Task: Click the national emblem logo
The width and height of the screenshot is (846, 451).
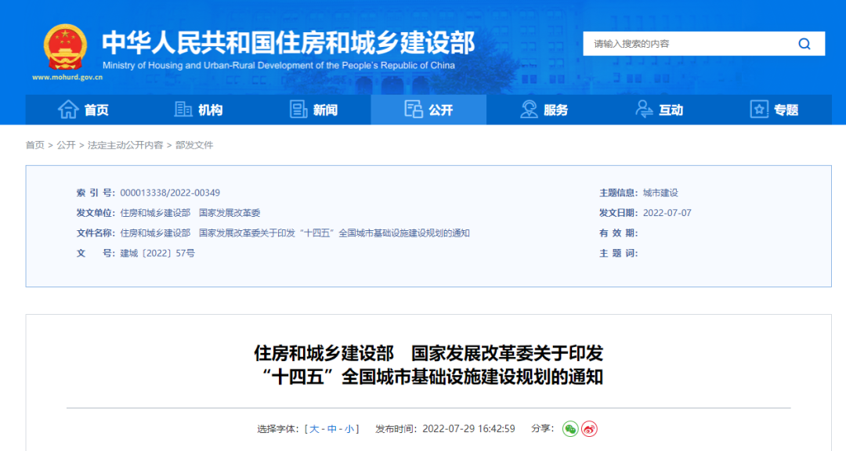Action: 63,47
